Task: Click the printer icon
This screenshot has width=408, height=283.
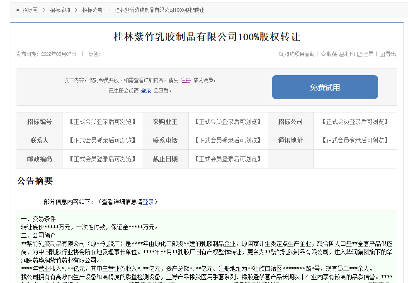Action: click(x=342, y=54)
